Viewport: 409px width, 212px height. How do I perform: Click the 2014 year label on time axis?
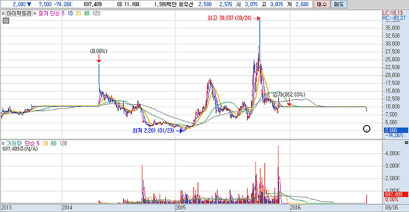pyautogui.click(x=67, y=207)
